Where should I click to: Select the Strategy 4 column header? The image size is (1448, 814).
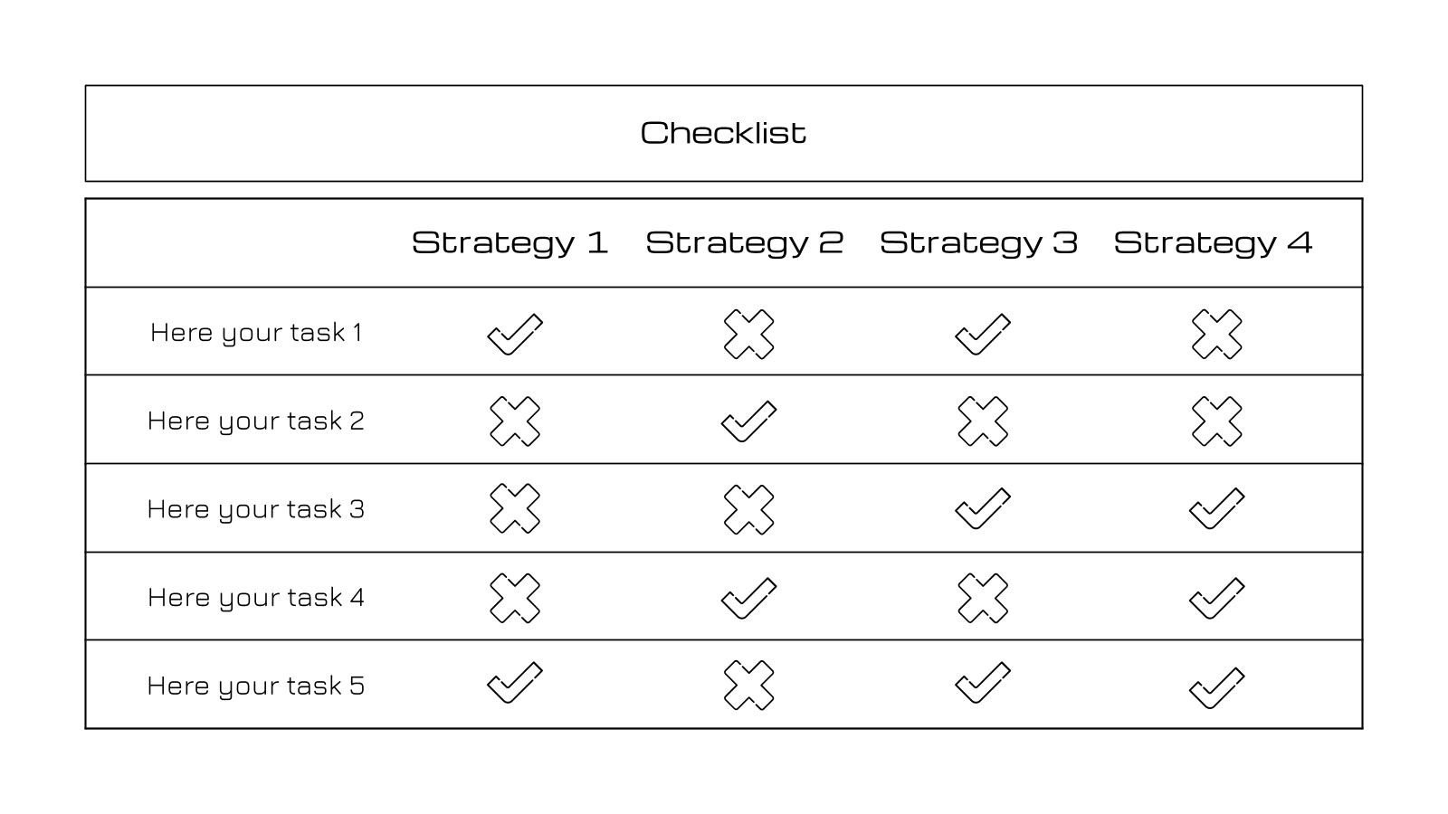point(1212,242)
